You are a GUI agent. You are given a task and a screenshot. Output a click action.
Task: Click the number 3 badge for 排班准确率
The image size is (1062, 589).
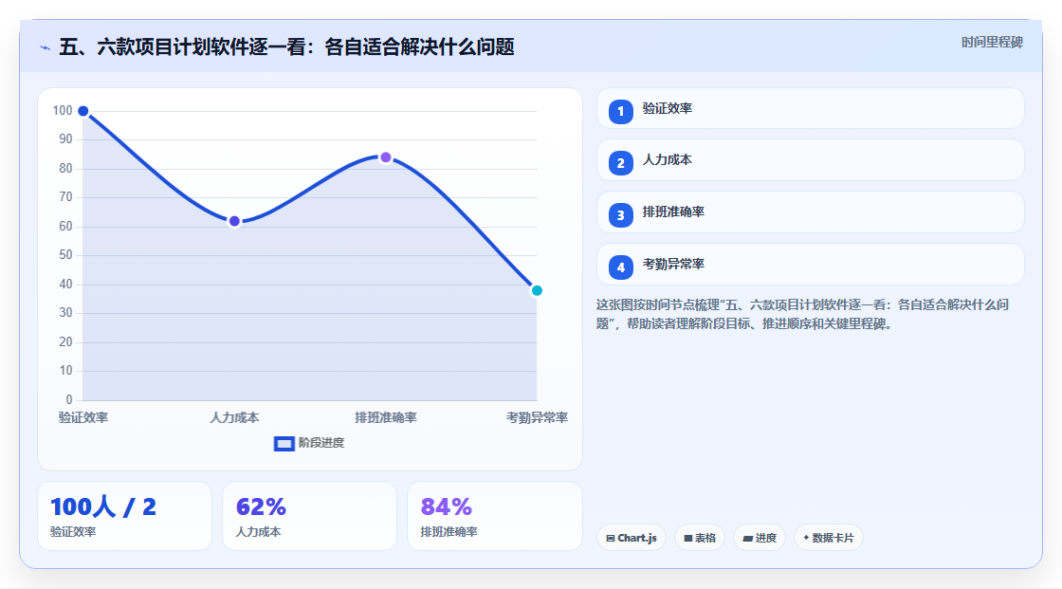tap(620, 215)
